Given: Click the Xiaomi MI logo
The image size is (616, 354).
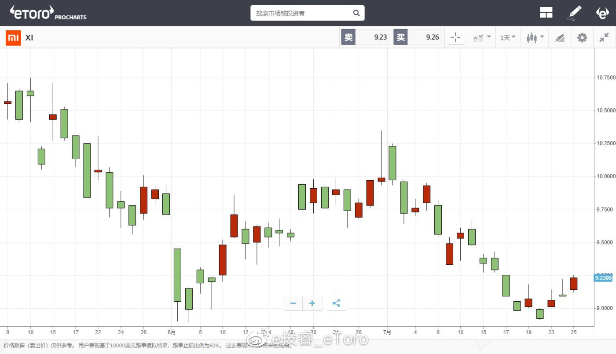Looking at the screenshot, I should point(13,38).
